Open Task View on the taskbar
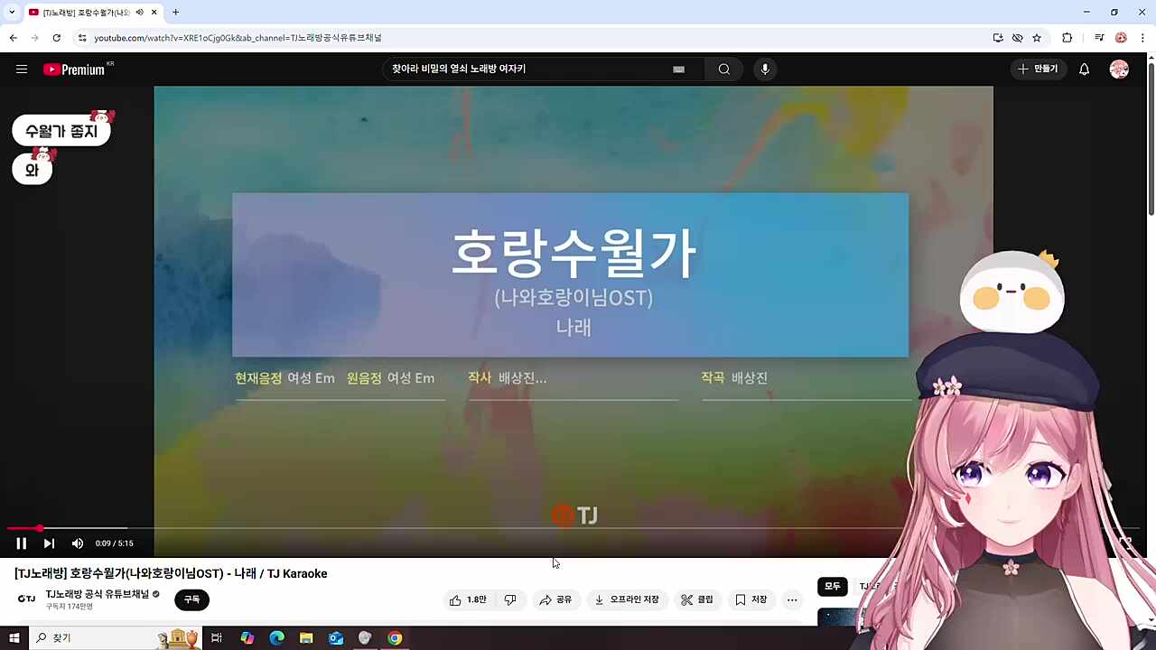 click(217, 638)
